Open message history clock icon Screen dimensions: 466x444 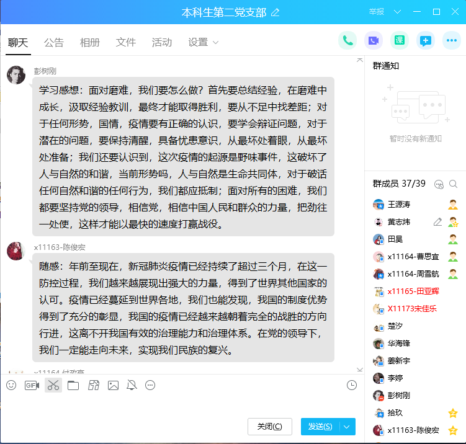pos(352,385)
